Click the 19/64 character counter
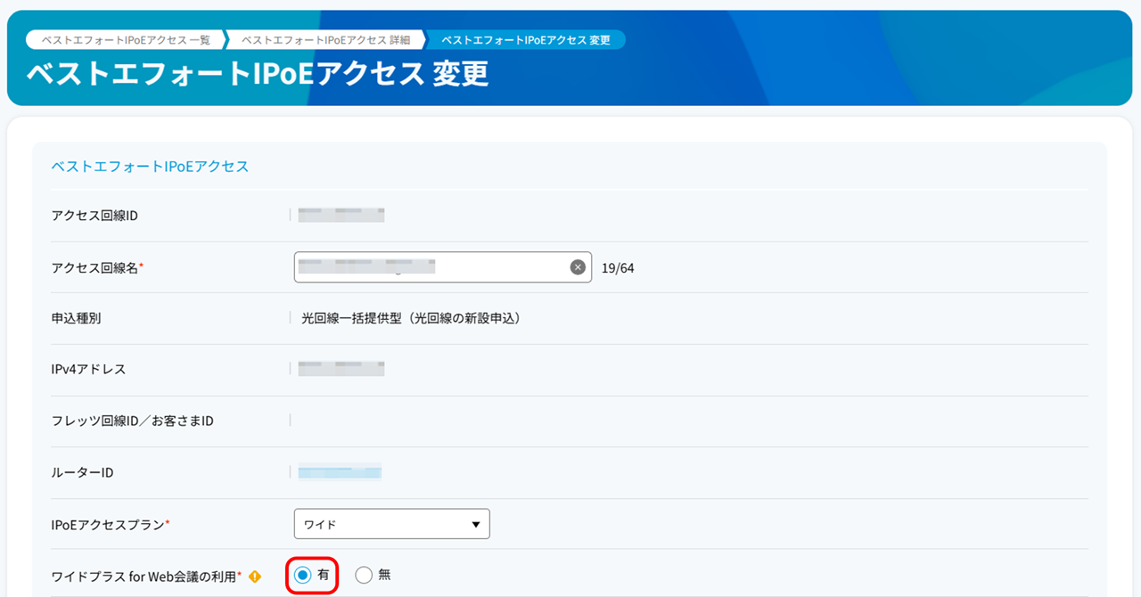The width and height of the screenshot is (1141, 597). click(618, 268)
